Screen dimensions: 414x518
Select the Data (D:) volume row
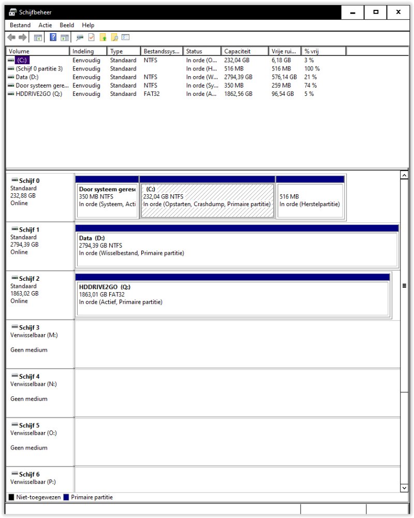tap(28, 77)
